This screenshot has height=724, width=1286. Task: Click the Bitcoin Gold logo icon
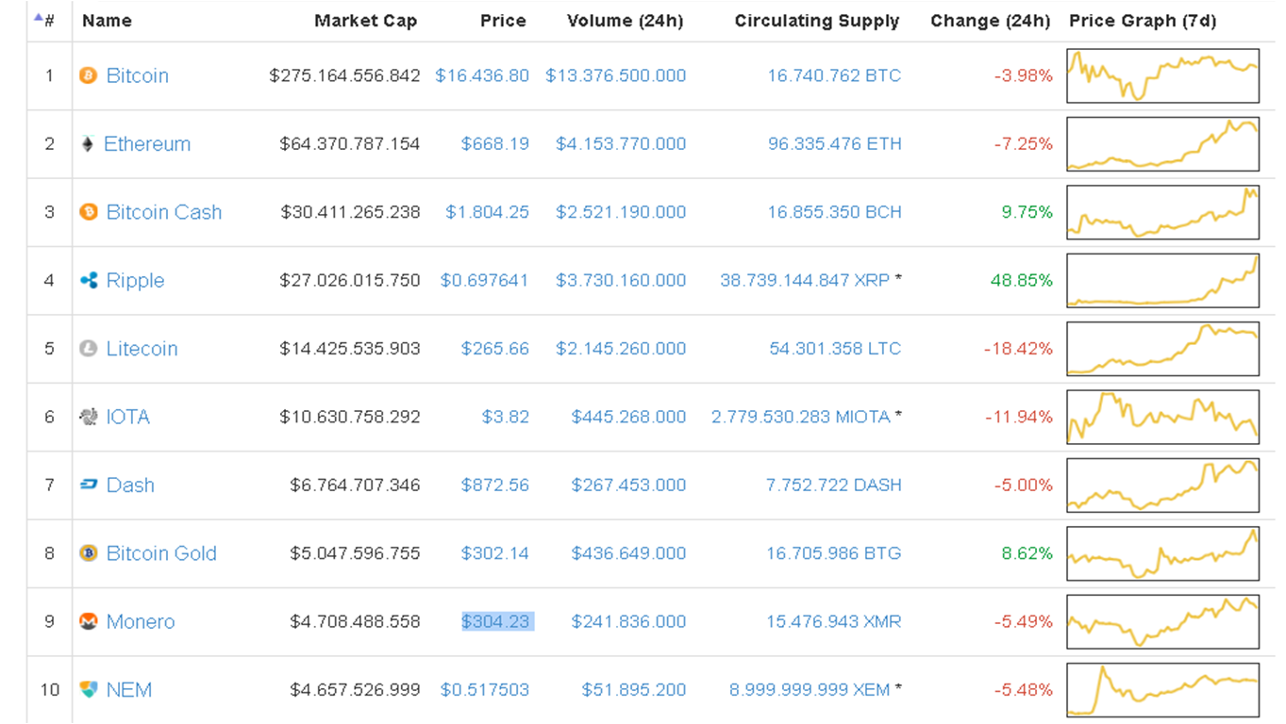point(88,553)
